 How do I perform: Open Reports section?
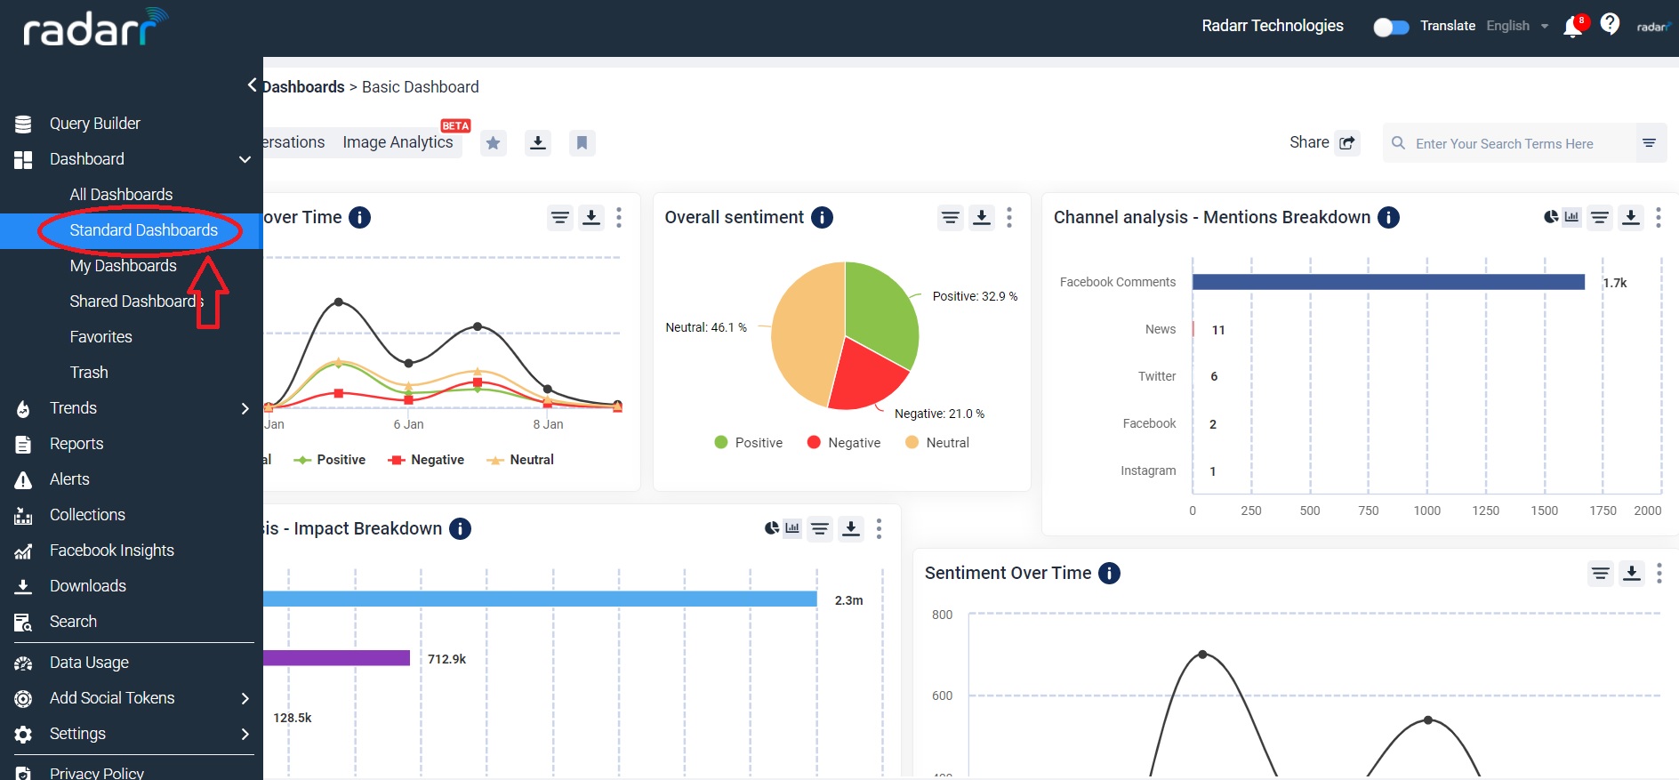coord(76,444)
